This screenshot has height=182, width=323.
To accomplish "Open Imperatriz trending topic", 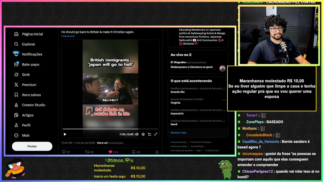I will 177,113.
